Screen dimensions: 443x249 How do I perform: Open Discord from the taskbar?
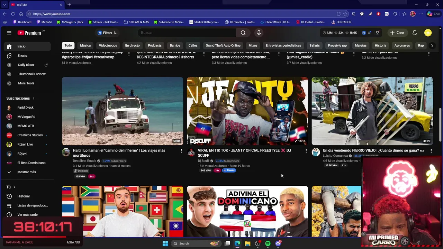278,243
